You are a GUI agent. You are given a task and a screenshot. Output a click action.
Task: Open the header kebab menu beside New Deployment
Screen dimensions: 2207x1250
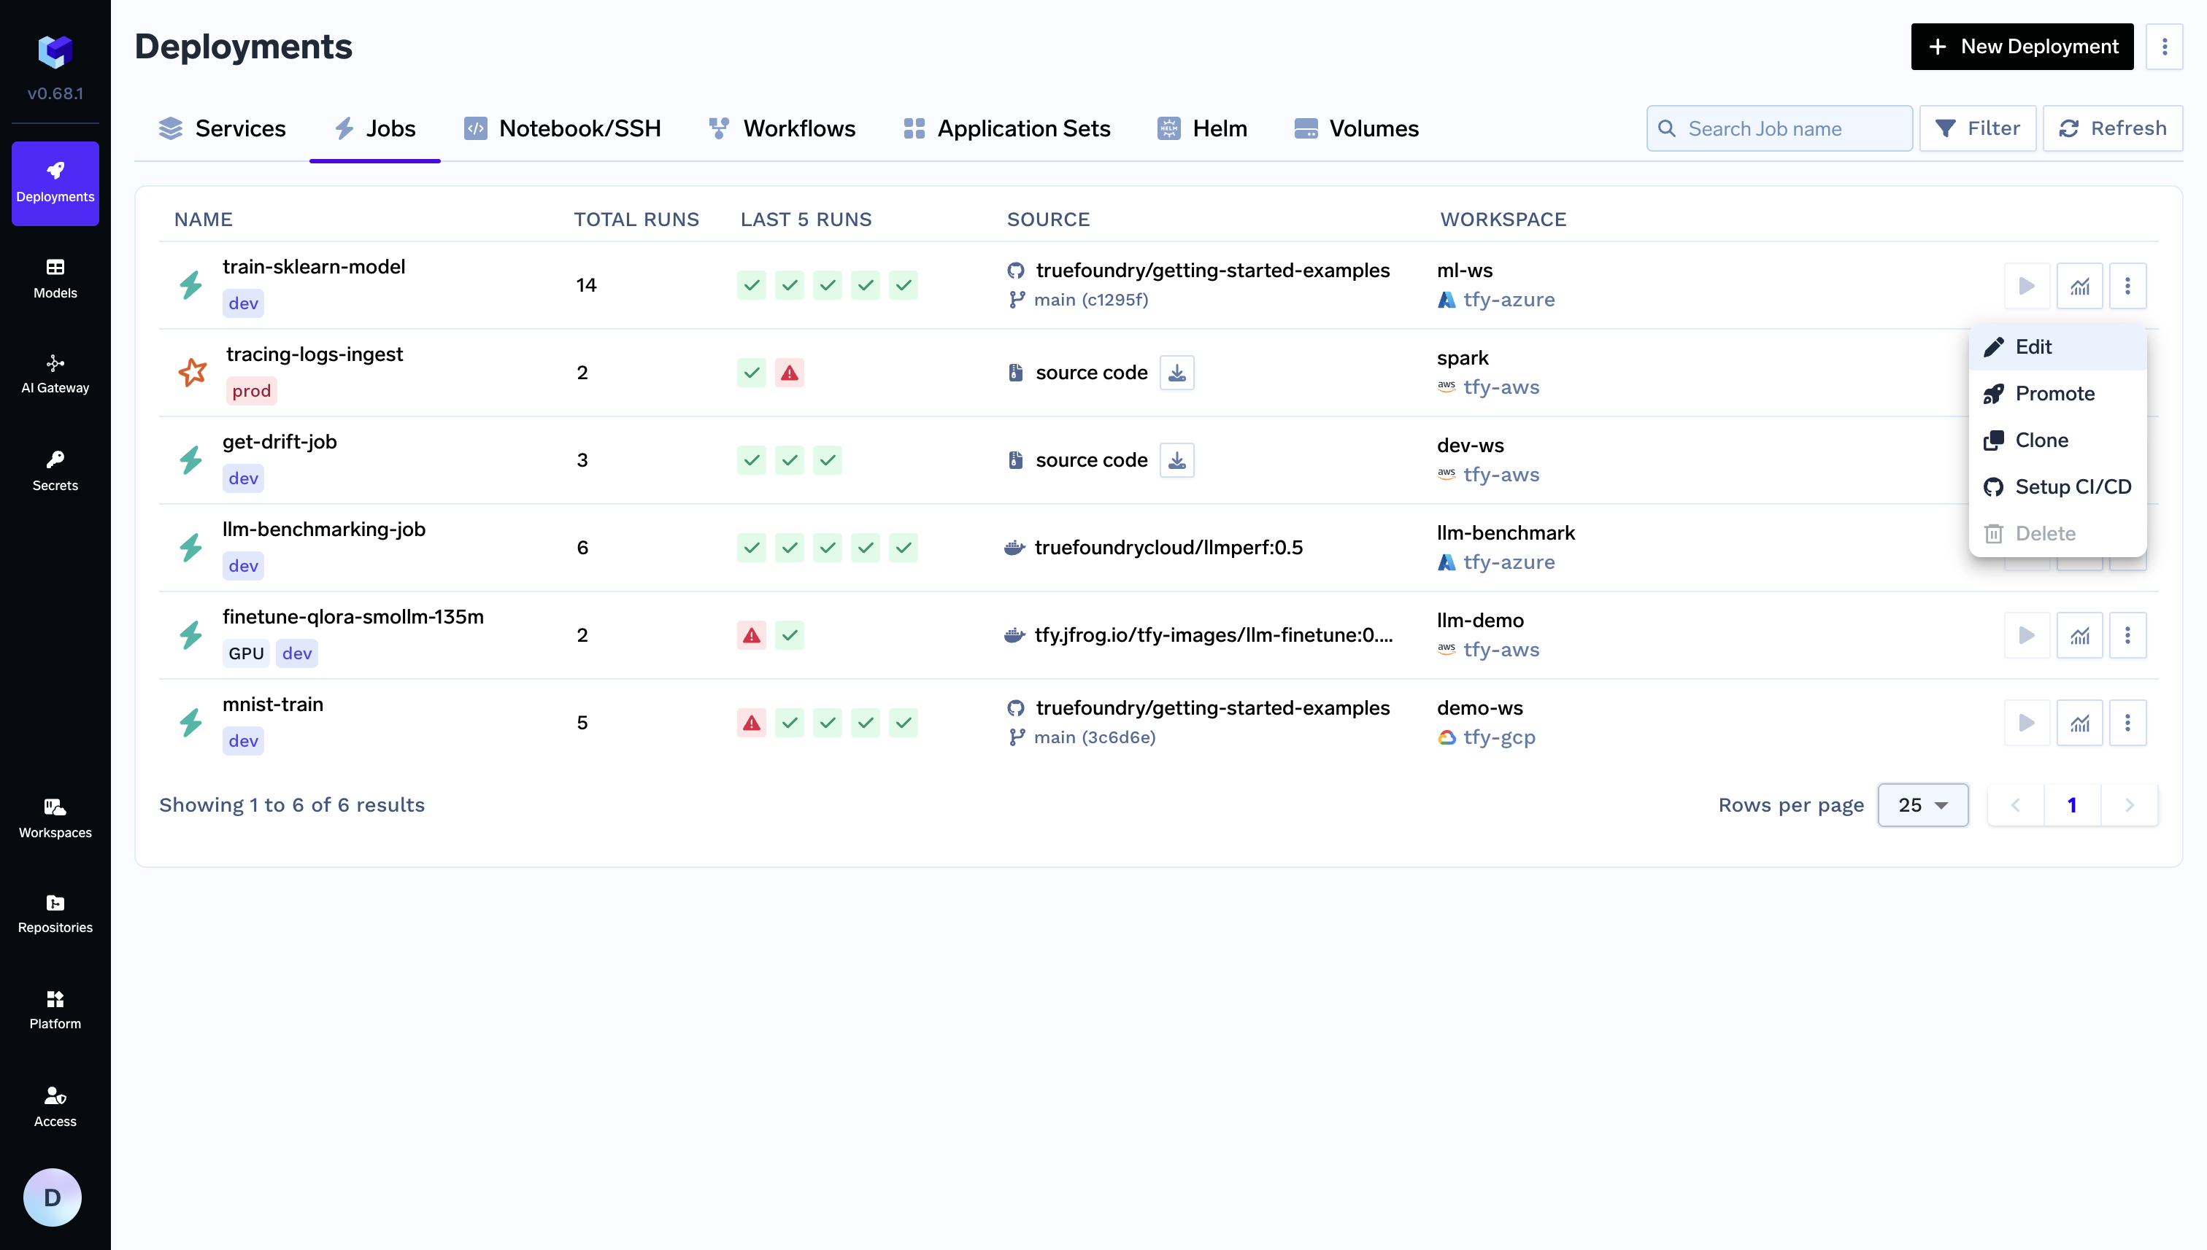pyautogui.click(x=2163, y=47)
